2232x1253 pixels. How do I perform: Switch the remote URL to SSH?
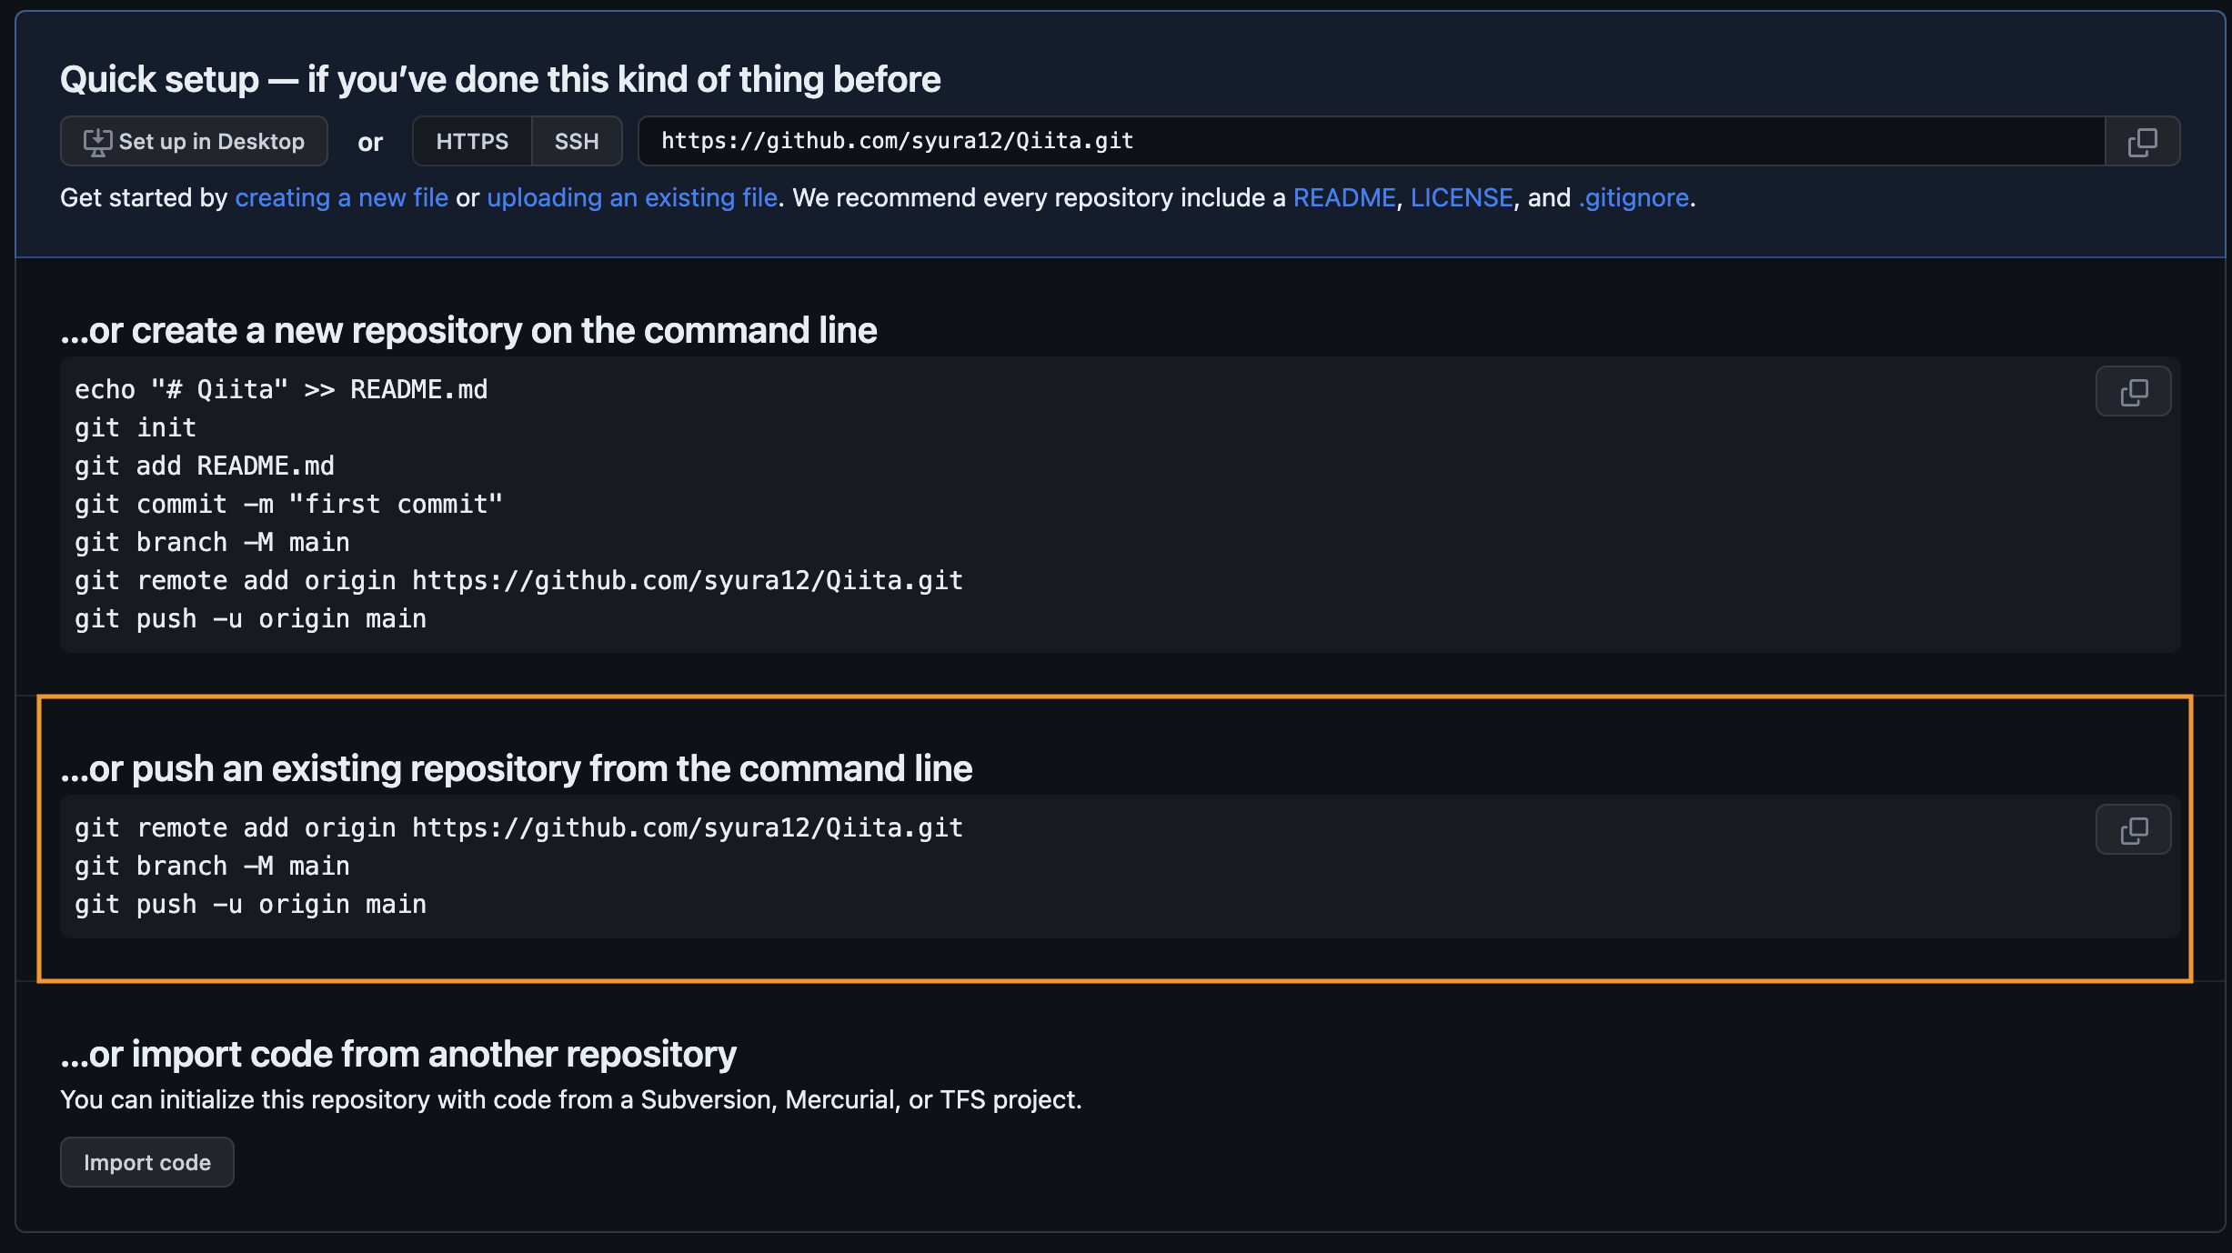click(x=577, y=141)
